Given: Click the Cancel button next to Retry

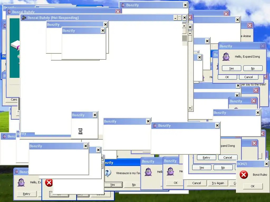Looking at the screenshot, I should click(x=228, y=158).
